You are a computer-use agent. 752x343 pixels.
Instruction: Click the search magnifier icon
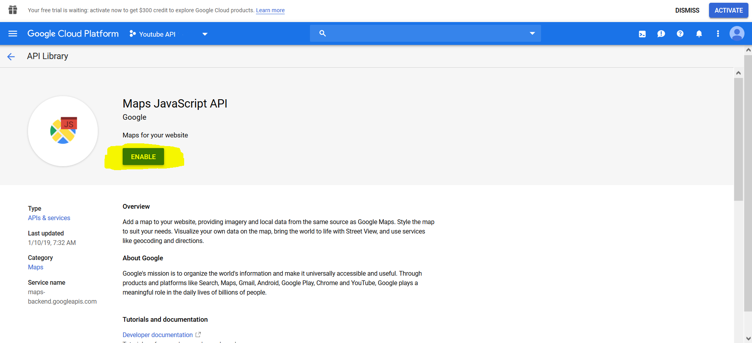pyautogui.click(x=323, y=33)
